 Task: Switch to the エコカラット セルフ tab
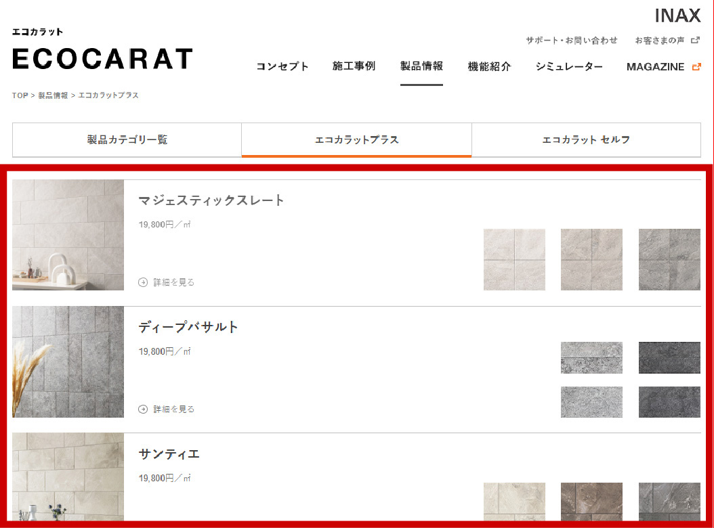click(x=586, y=140)
